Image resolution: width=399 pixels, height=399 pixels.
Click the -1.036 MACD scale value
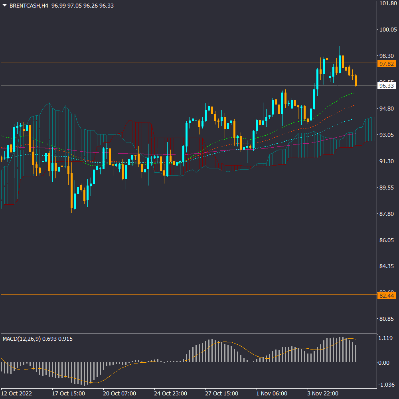pos(386,385)
